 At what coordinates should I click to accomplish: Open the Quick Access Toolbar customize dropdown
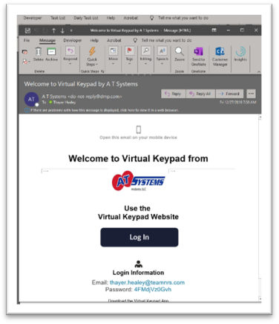click(71, 30)
